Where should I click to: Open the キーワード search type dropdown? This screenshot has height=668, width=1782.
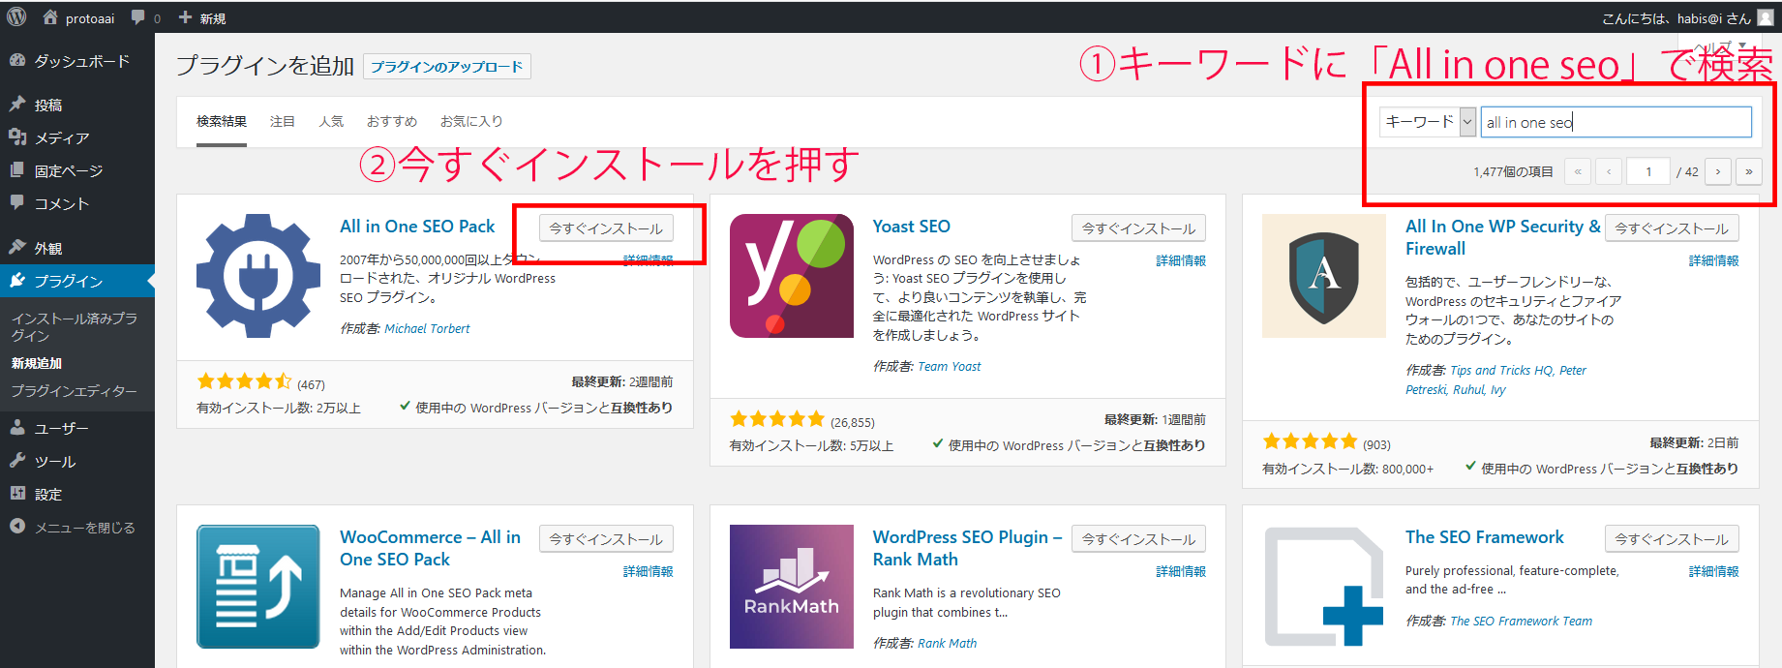1427,122
